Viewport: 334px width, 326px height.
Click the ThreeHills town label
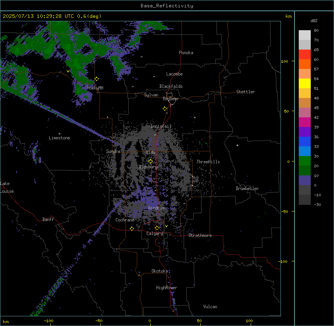(208, 162)
